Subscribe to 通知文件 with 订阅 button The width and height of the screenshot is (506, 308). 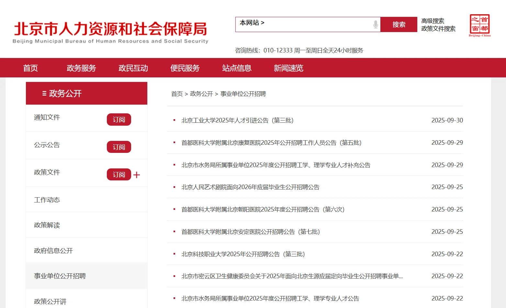pos(119,120)
